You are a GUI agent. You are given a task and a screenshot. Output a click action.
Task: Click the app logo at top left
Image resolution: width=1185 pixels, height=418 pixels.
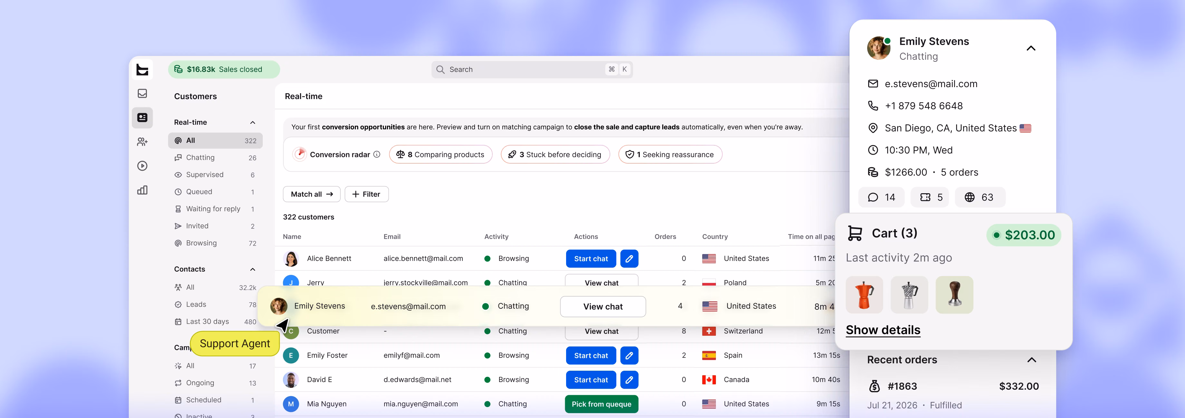[142, 69]
